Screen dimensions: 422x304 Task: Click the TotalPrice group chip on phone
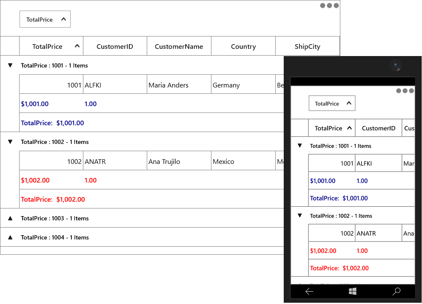pos(332,104)
